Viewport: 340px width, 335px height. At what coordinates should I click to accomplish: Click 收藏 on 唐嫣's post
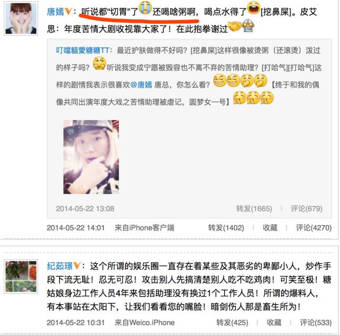click(x=270, y=228)
